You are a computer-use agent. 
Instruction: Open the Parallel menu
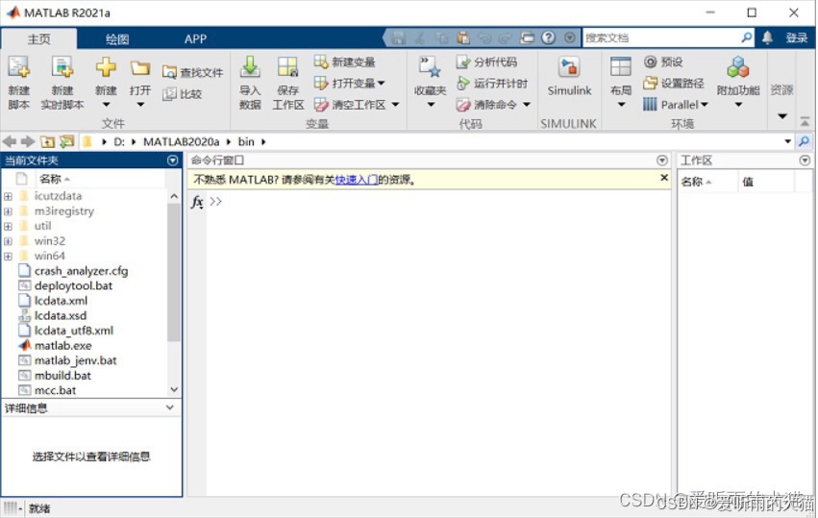676,105
